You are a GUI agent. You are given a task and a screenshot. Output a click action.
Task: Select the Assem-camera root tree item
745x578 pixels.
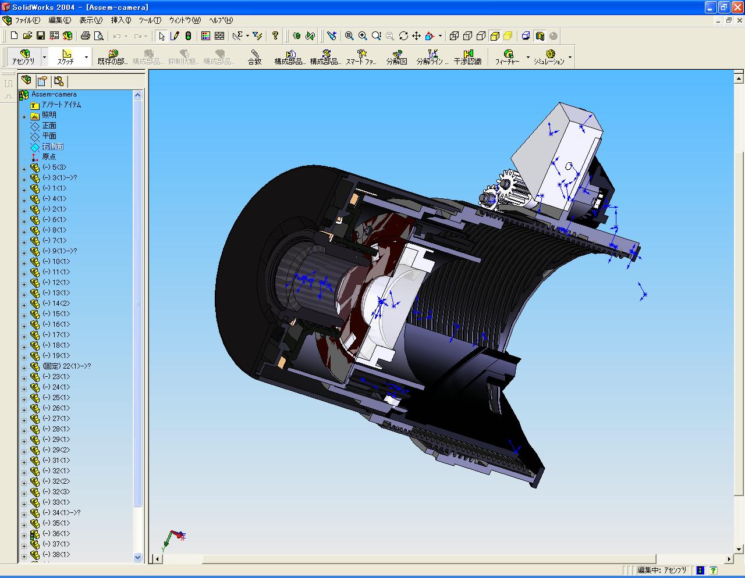click(54, 94)
